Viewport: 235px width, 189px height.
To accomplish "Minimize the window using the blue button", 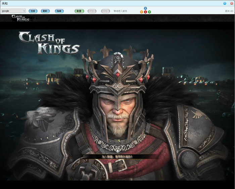I will pos(225,3).
